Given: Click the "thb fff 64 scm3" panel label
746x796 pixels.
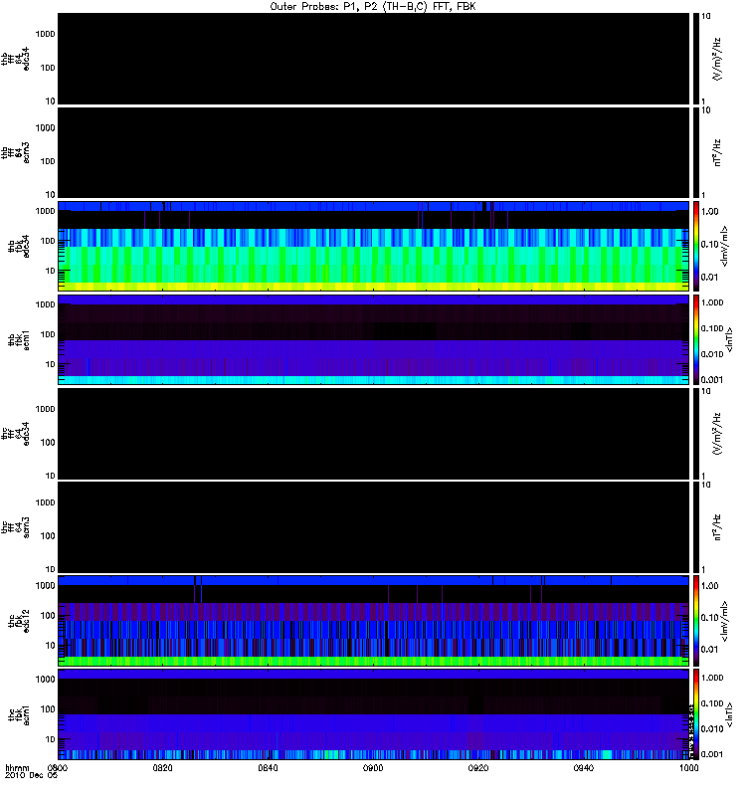Looking at the screenshot, I should pyautogui.click(x=15, y=153).
